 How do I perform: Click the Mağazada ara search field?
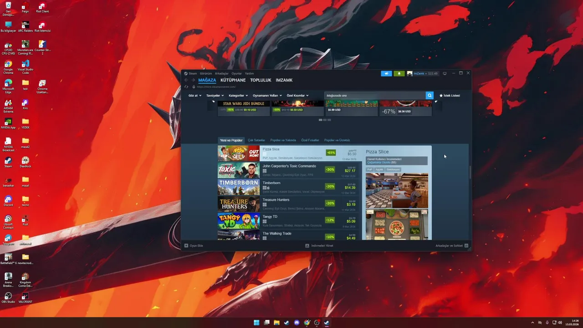click(x=375, y=95)
